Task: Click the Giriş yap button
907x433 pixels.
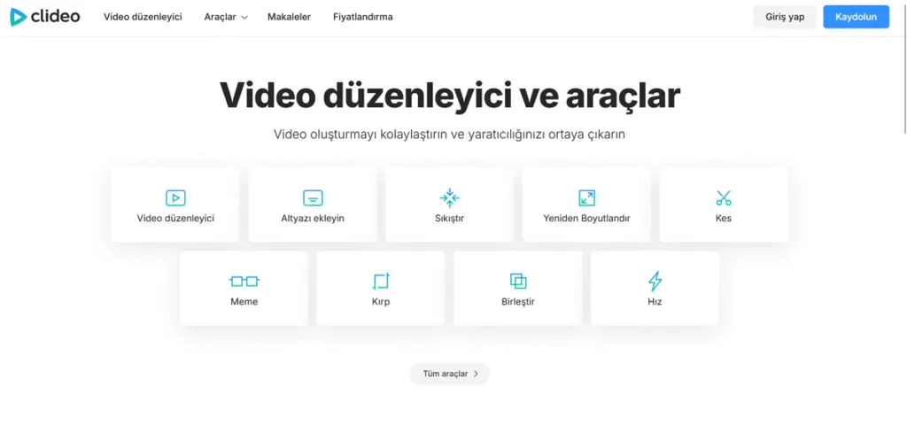Action: click(x=785, y=17)
